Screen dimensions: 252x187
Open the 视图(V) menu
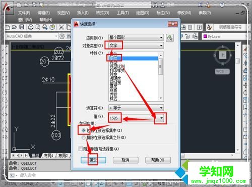tap(64, 13)
